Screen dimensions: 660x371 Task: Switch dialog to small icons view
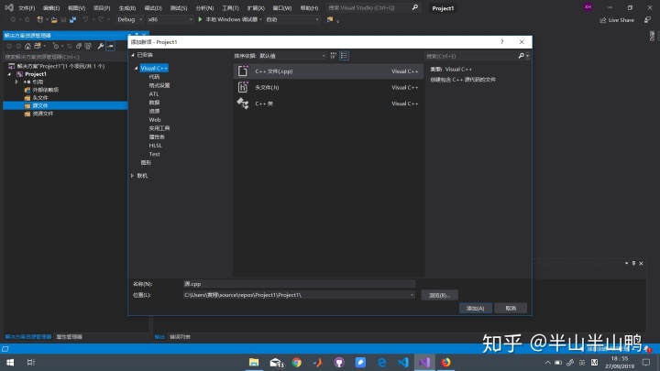(x=334, y=56)
